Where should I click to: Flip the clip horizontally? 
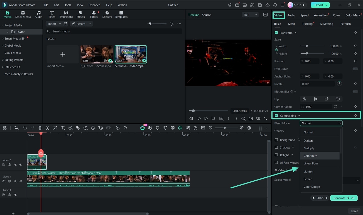click(x=304, y=99)
